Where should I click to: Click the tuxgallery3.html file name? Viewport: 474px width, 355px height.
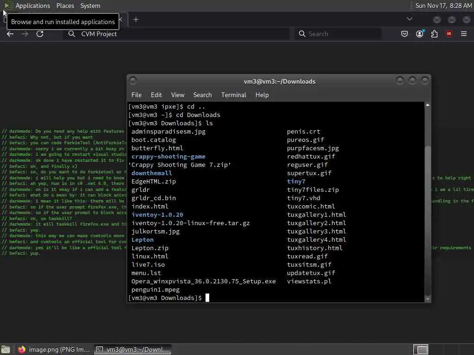click(317, 231)
